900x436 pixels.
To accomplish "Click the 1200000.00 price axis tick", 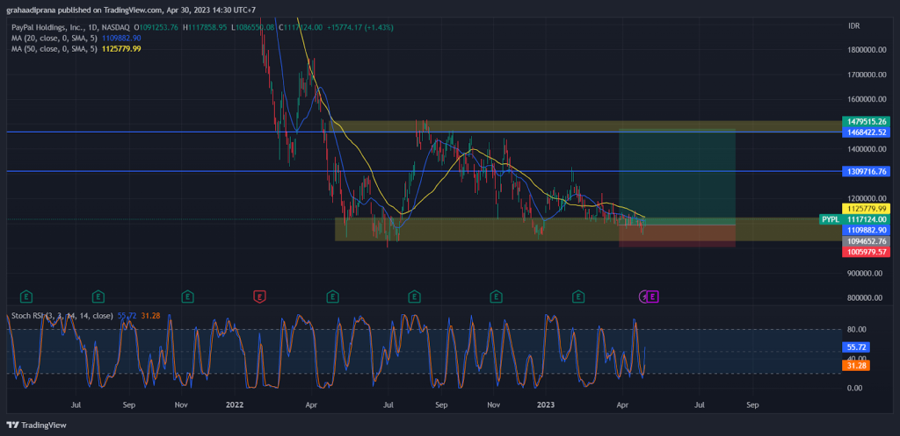I will [x=866, y=198].
